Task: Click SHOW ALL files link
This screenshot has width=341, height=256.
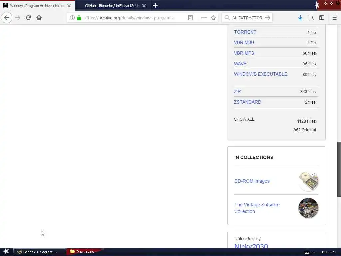Action: pos(244,119)
